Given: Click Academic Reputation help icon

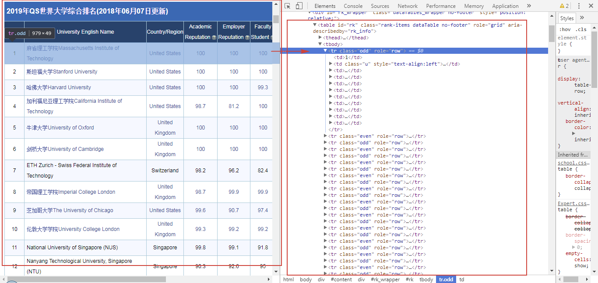Looking at the screenshot, I should click(x=214, y=38).
